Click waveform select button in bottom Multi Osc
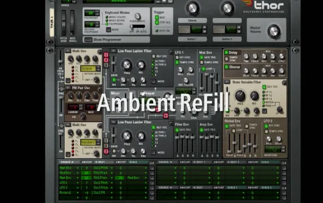 point(68,154)
